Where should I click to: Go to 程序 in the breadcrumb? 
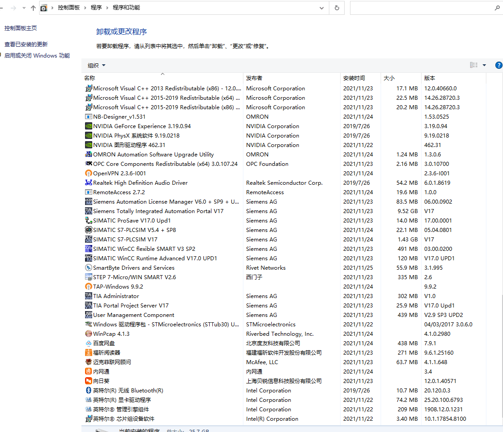click(96, 8)
